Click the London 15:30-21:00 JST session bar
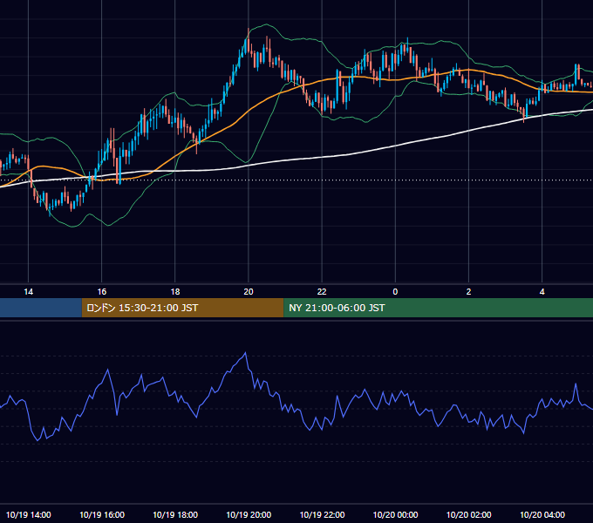The image size is (593, 523). pyautogui.click(x=182, y=308)
